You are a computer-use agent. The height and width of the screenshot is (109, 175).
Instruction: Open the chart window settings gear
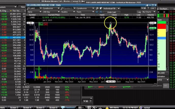click(147, 5)
